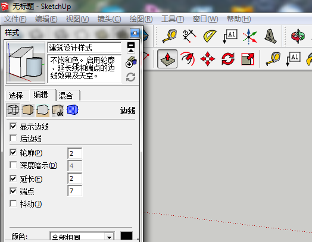
Task: Select the Move tool
Action: pos(208,59)
